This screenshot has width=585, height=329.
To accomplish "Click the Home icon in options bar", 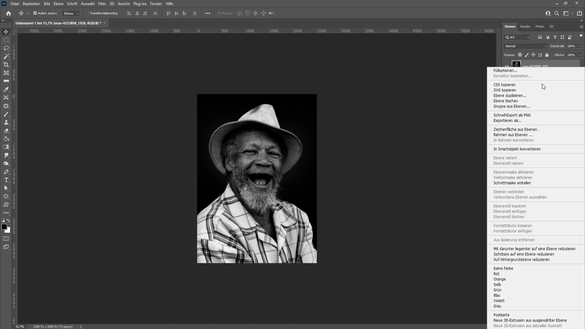I will pyautogui.click(x=9, y=13).
